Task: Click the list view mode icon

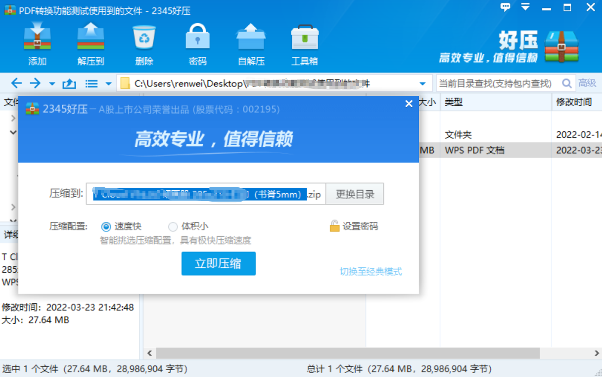Action: tap(92, 84)
